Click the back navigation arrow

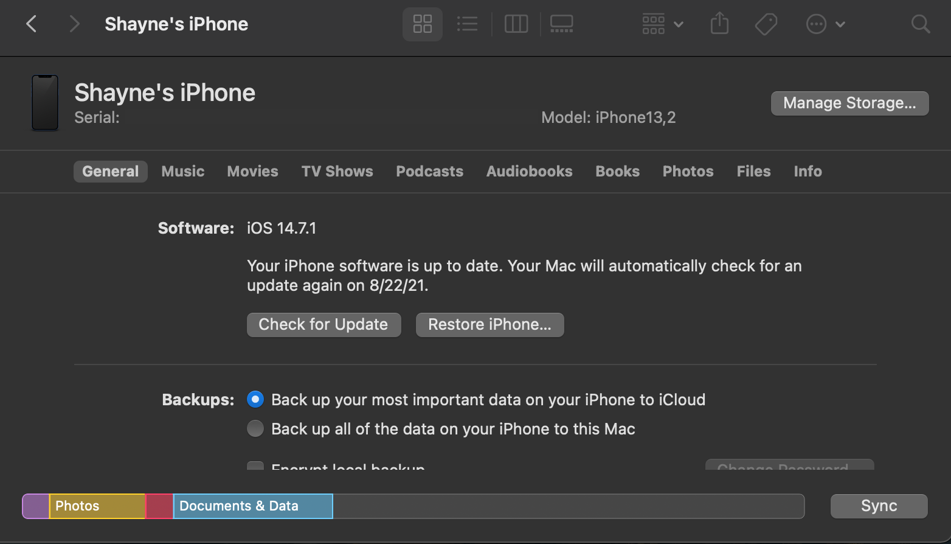pos(31,24)
